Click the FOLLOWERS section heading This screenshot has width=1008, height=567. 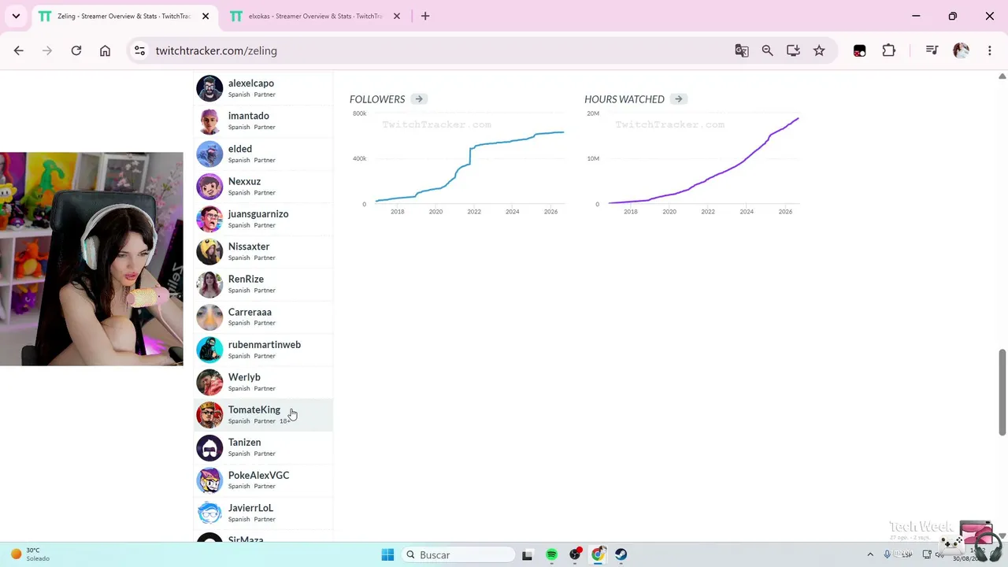tap(377, 99)
